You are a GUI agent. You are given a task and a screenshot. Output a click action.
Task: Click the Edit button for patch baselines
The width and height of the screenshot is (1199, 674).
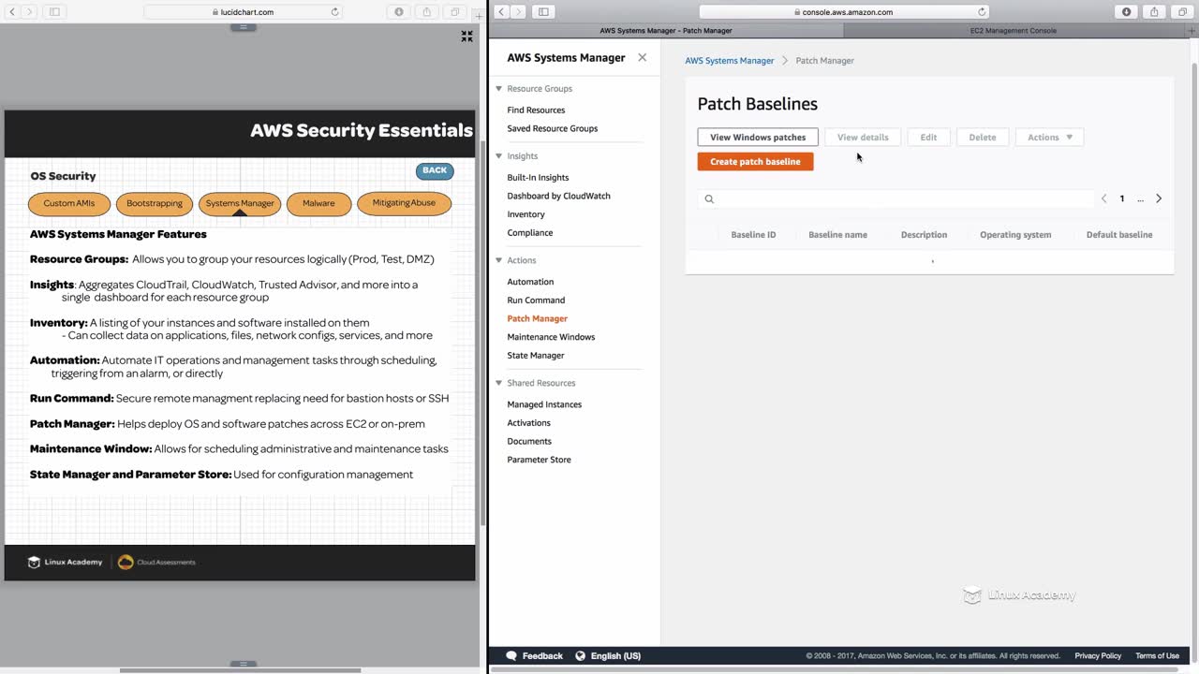point(928,137)
